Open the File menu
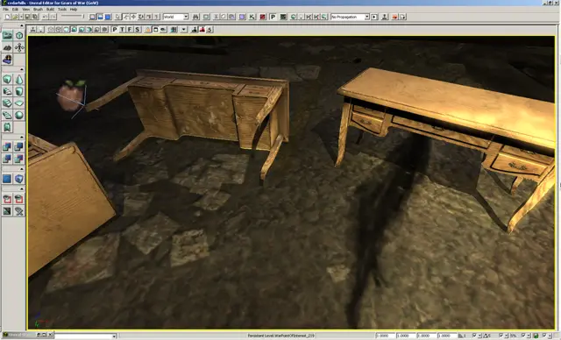561x340 pixels. click(6, 10)
